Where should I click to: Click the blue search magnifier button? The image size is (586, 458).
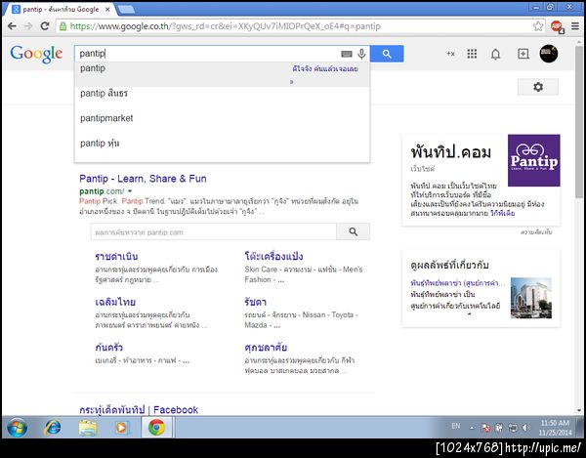tap(387, 54)
